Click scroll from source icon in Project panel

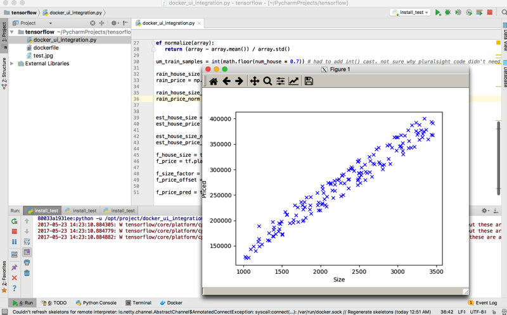[93, 23]
